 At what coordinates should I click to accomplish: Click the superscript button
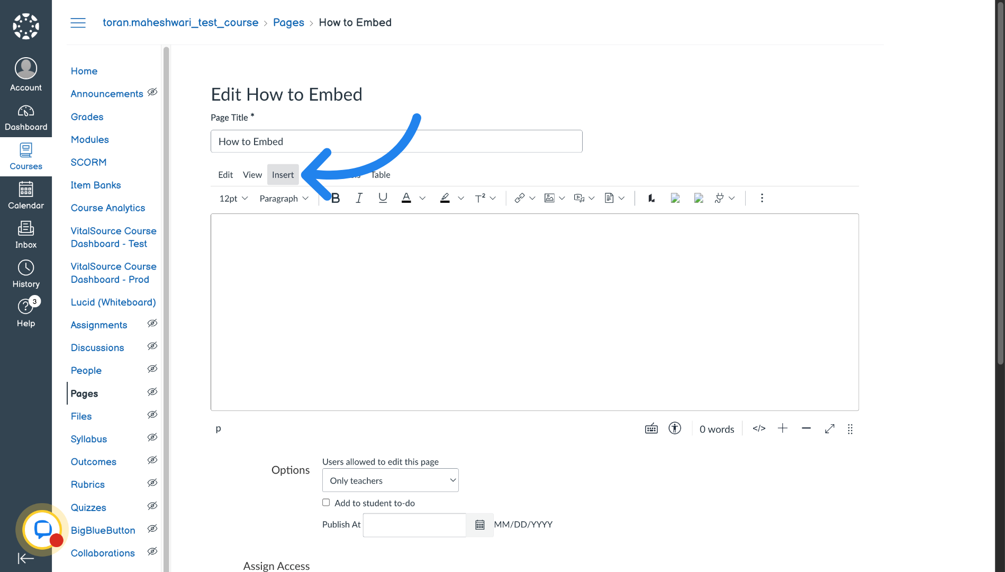pos(480,198)
